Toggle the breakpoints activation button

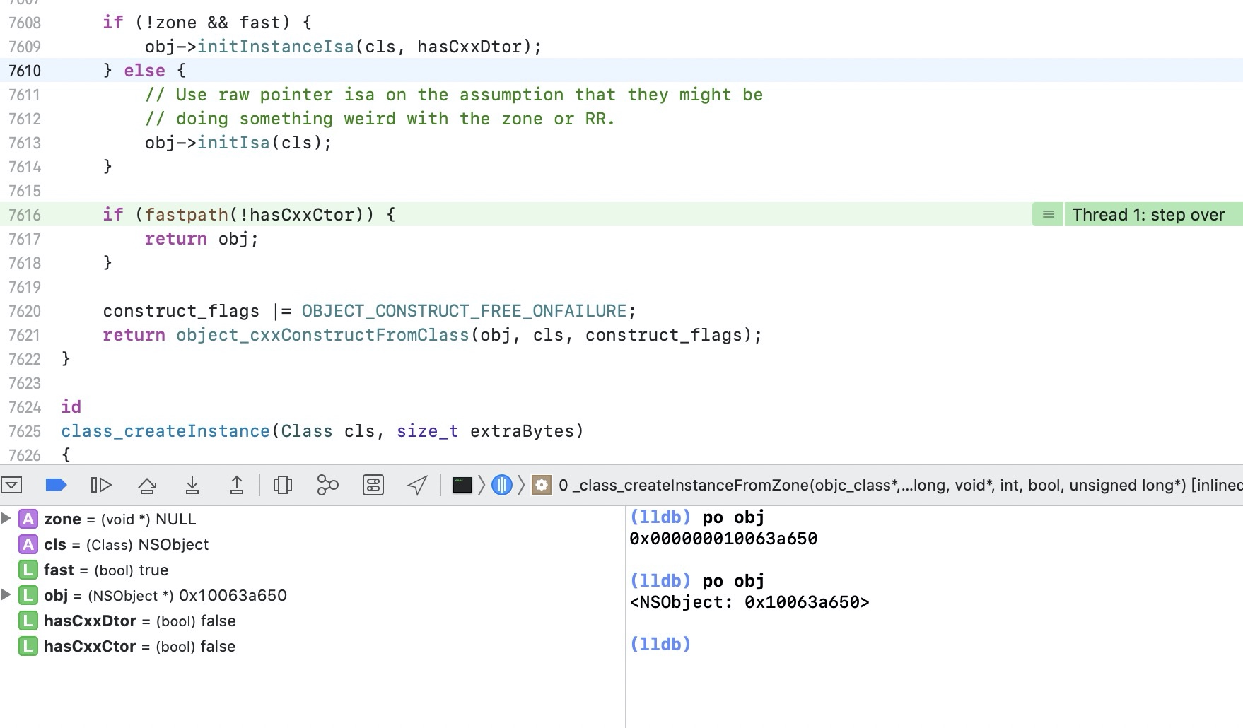click(x=56, y=485)
